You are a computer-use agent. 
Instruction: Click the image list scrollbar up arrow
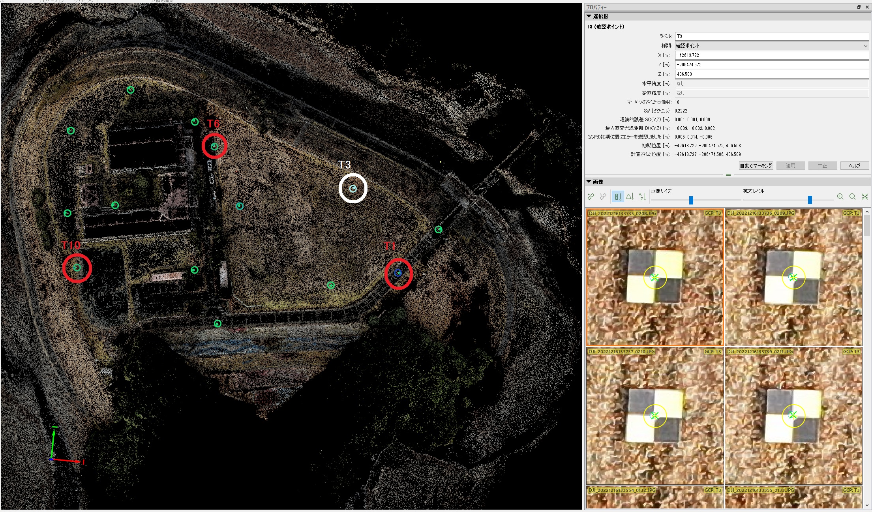pyautogui.click(x=867, y=212)
